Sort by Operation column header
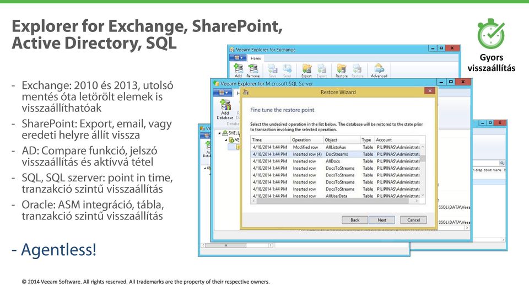This screenshot has height=285, width=529. click(x=307, y=140)
